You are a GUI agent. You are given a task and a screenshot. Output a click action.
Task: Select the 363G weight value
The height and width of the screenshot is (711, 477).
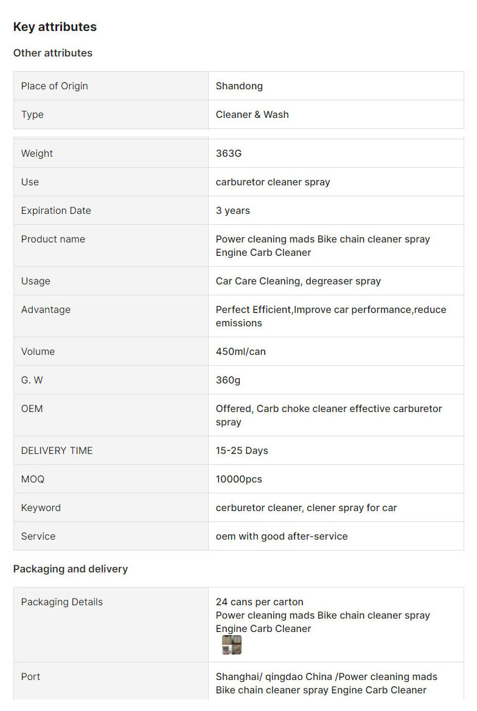point(229,154)
